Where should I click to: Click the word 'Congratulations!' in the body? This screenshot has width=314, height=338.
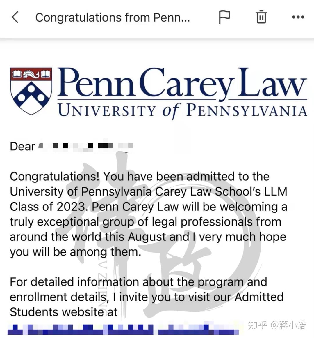point(55,177)
